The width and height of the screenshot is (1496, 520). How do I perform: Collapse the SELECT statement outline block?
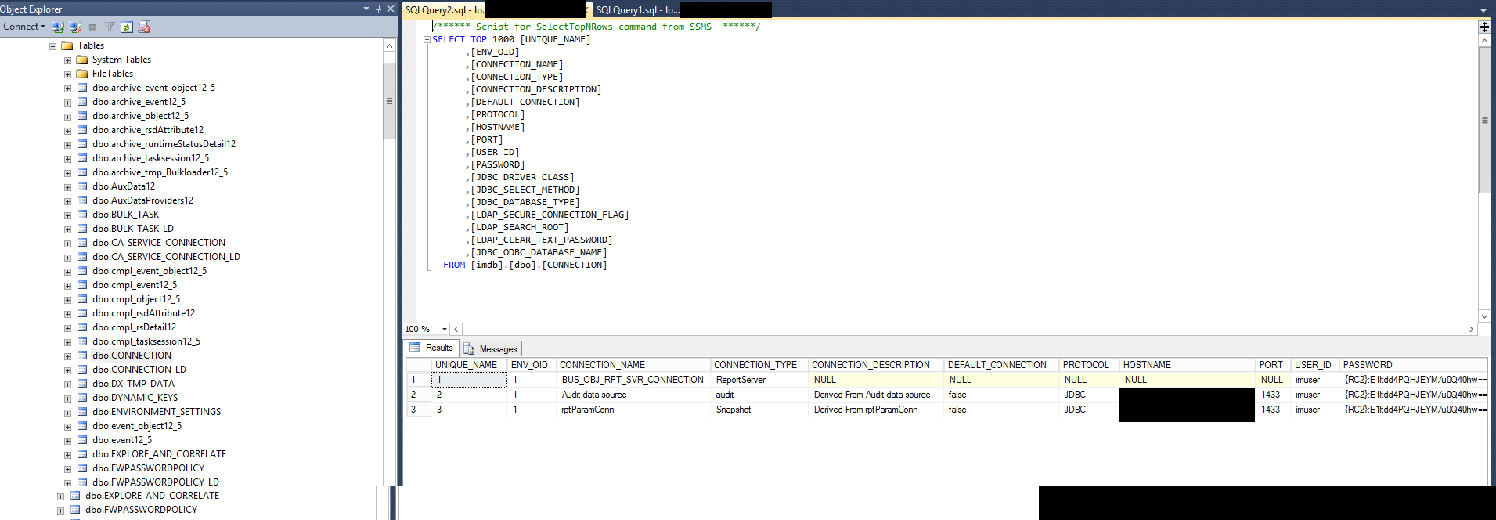point(427,40)
